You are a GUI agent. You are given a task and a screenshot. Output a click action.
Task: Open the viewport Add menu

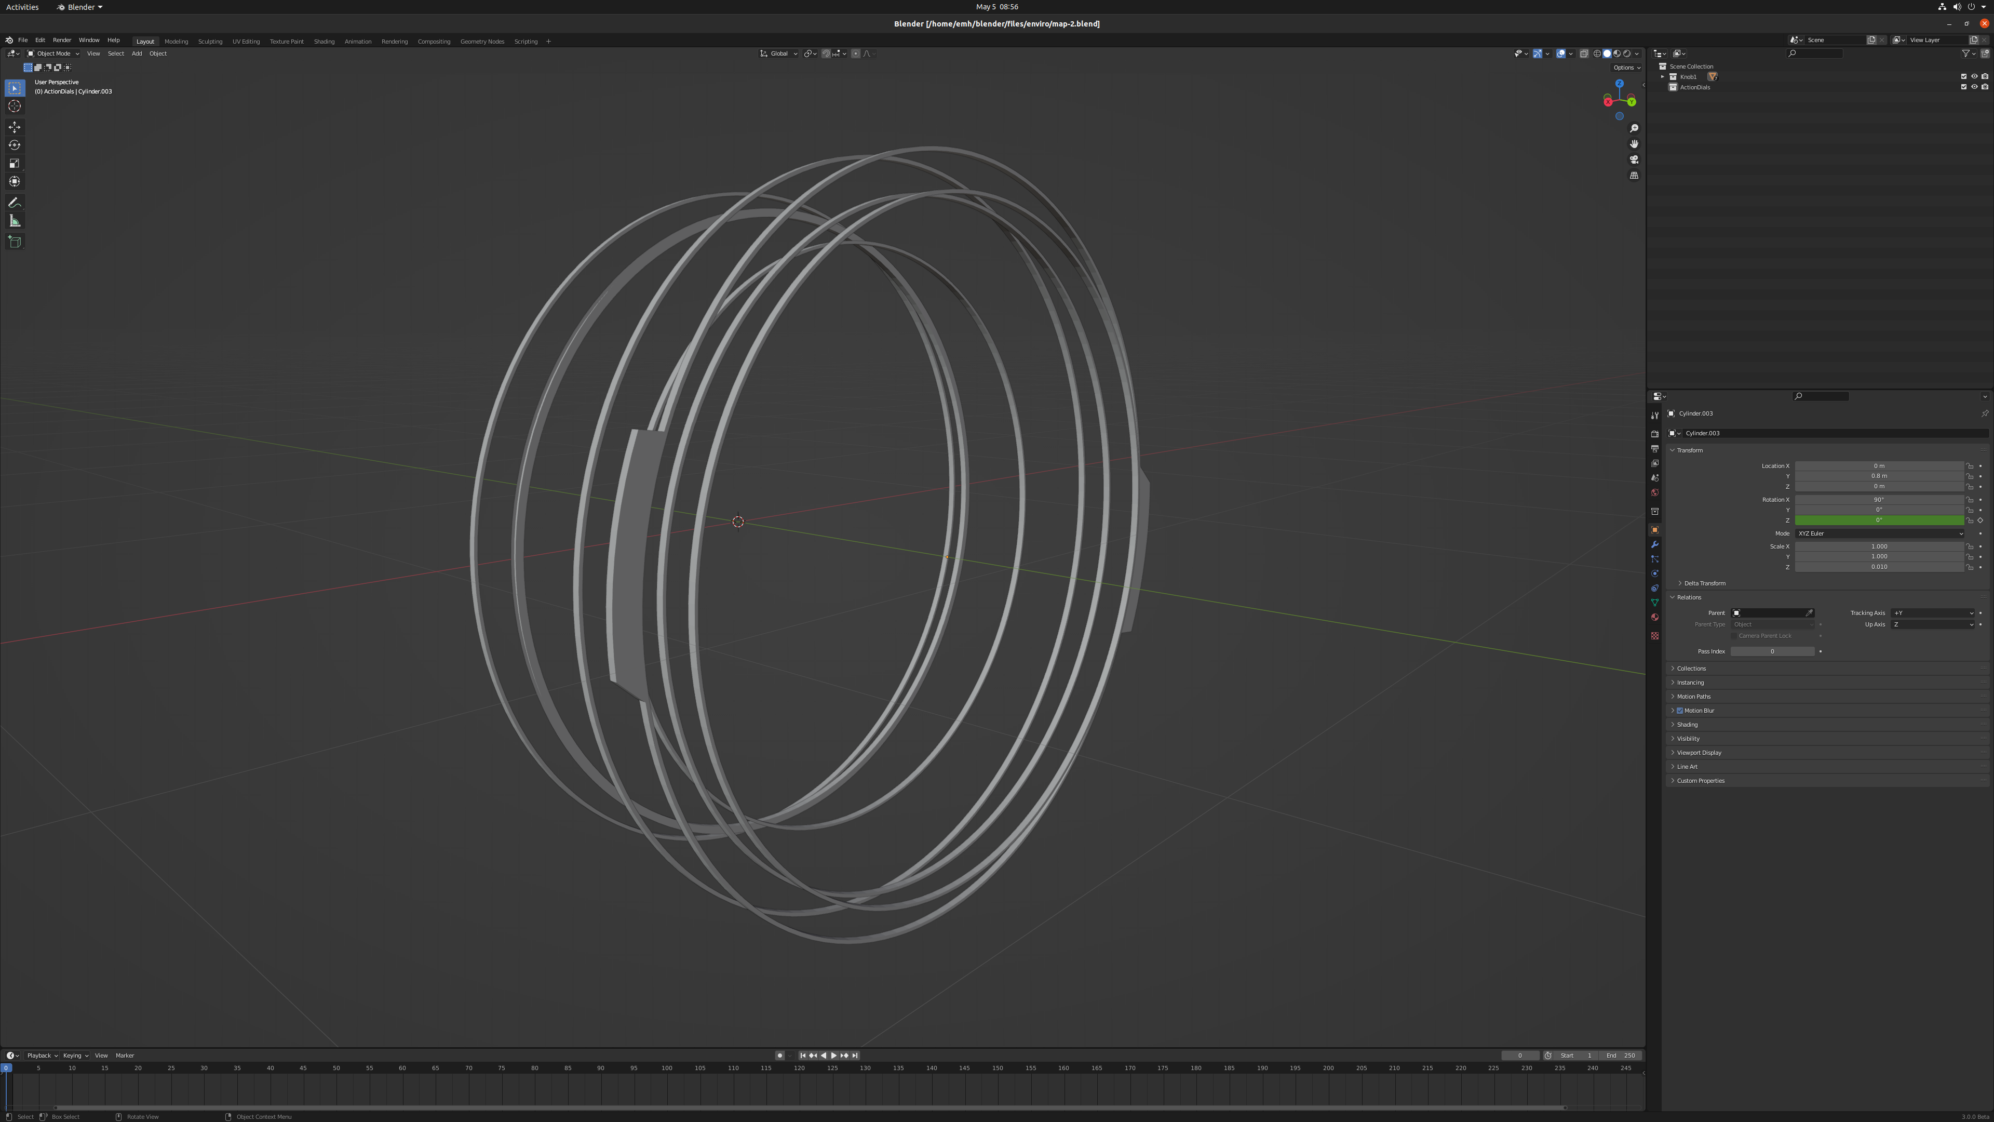coord(136,54)
